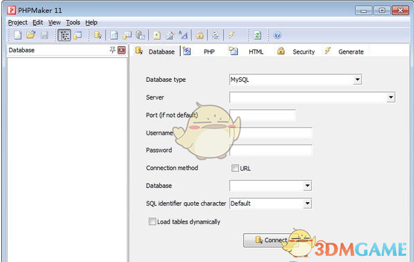Open the Edit menu

(x=38, y=23)
